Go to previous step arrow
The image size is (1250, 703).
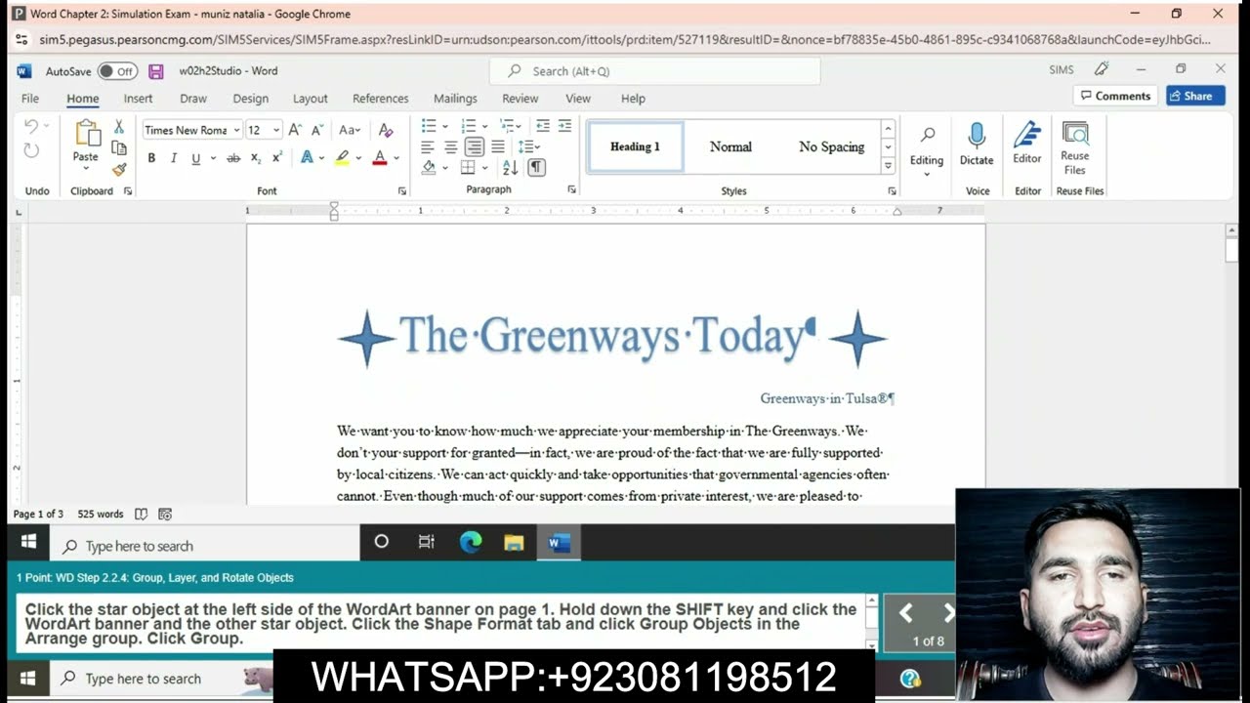[x=905, y=613]
